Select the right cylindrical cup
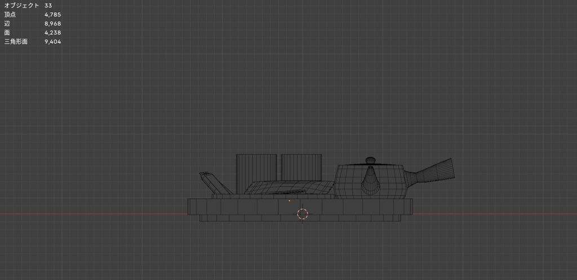577x280 pixels. (x=301, y=168)
